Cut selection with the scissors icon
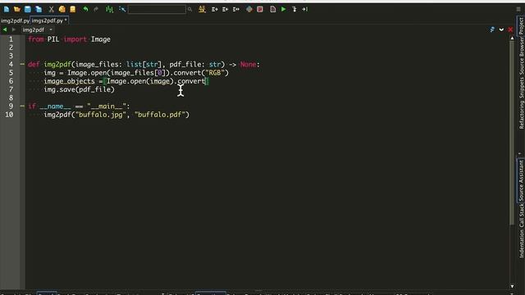The image size is (525, 295). tap(51, 9)
